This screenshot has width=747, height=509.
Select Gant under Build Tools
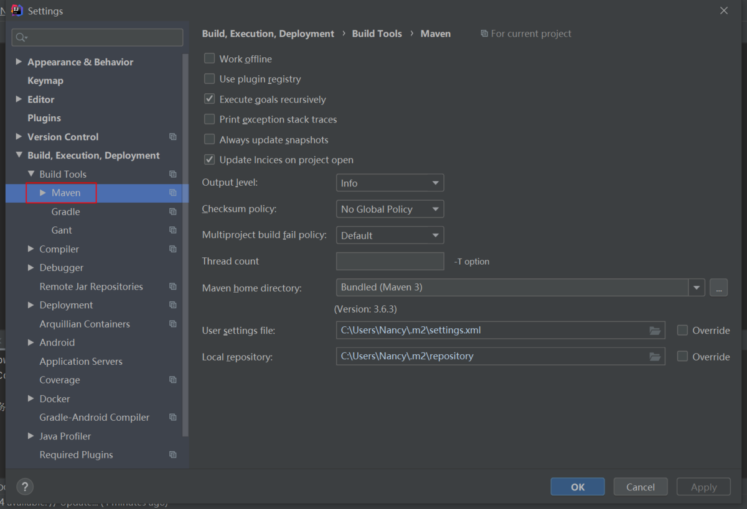tap(62, 230)
